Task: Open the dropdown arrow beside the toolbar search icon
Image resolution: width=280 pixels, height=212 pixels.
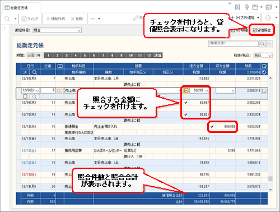Action: pyautogui.click(x=16, y=19)
